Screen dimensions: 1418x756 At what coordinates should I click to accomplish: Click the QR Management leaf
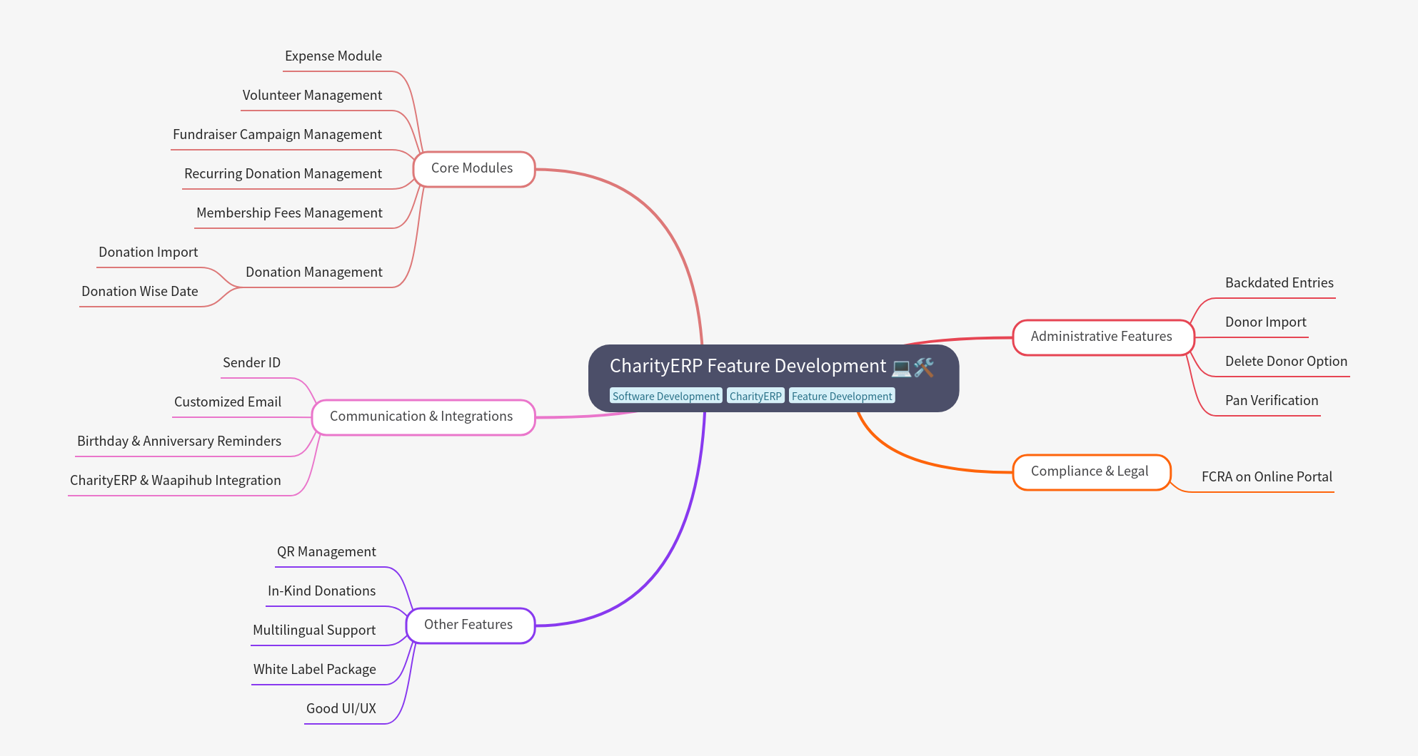click(x=326, y=552)
